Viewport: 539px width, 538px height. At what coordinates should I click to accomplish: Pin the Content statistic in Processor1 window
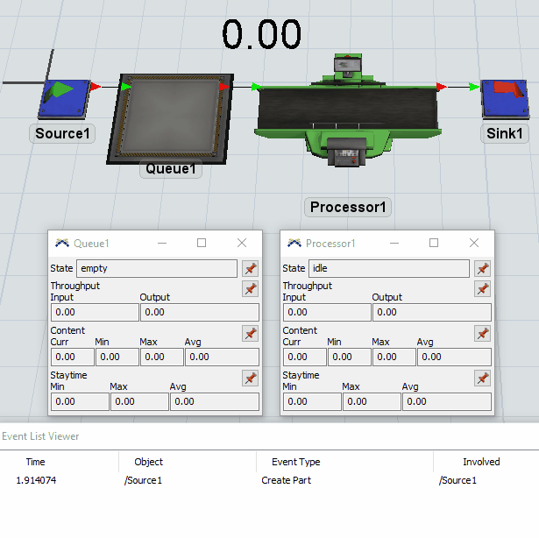[482, 333]
